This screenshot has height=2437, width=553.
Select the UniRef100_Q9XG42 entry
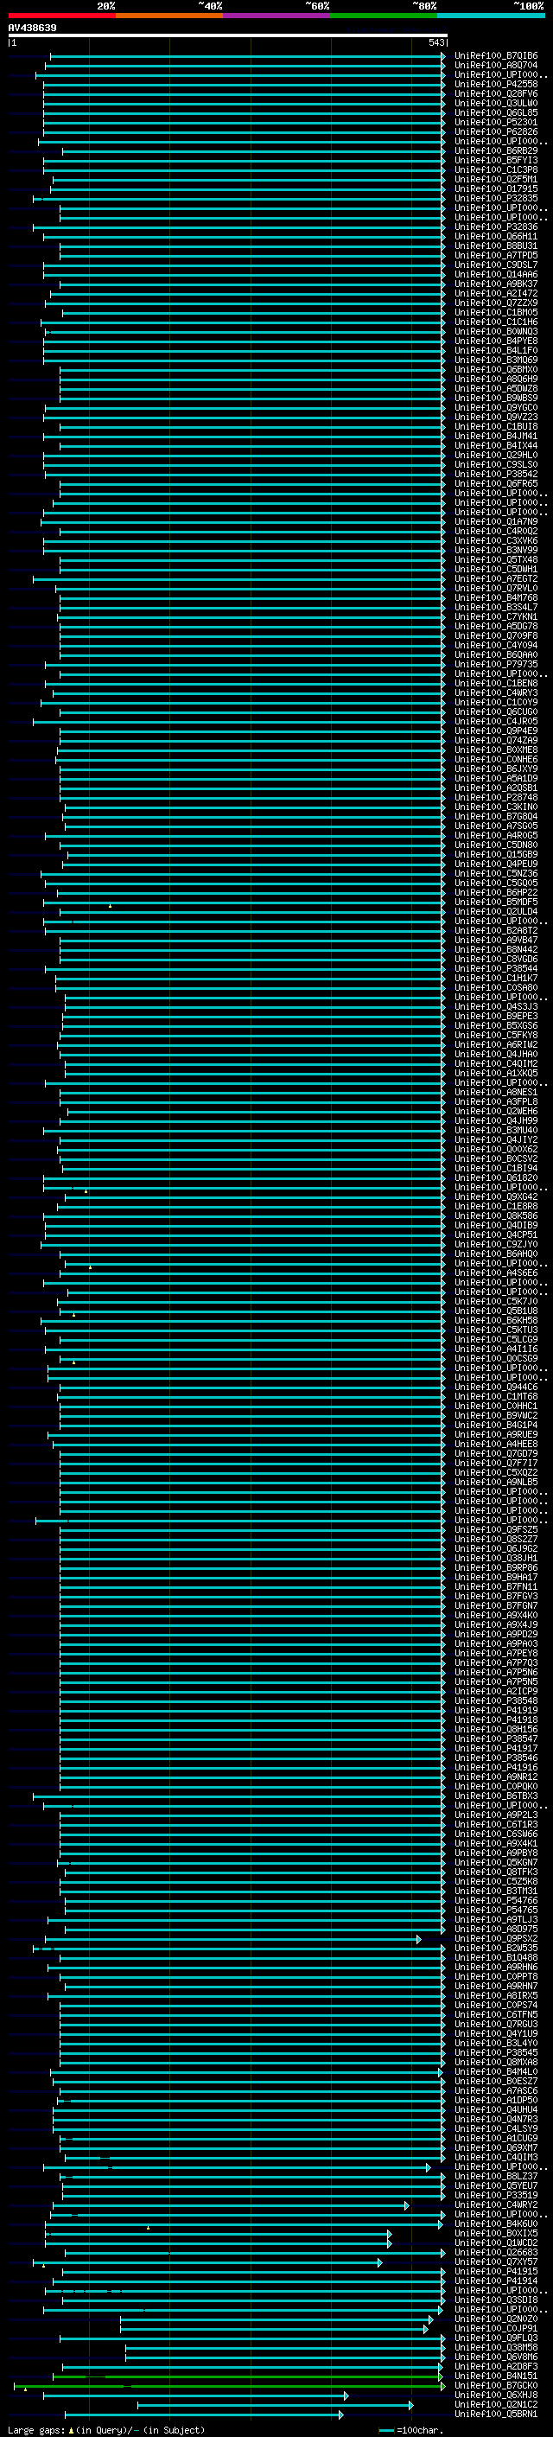tap(496, 1196)
